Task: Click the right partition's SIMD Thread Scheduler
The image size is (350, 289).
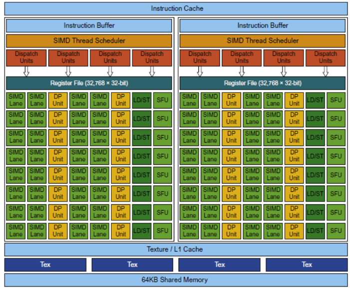Action: pyautogui.click(x=263, y=40)
